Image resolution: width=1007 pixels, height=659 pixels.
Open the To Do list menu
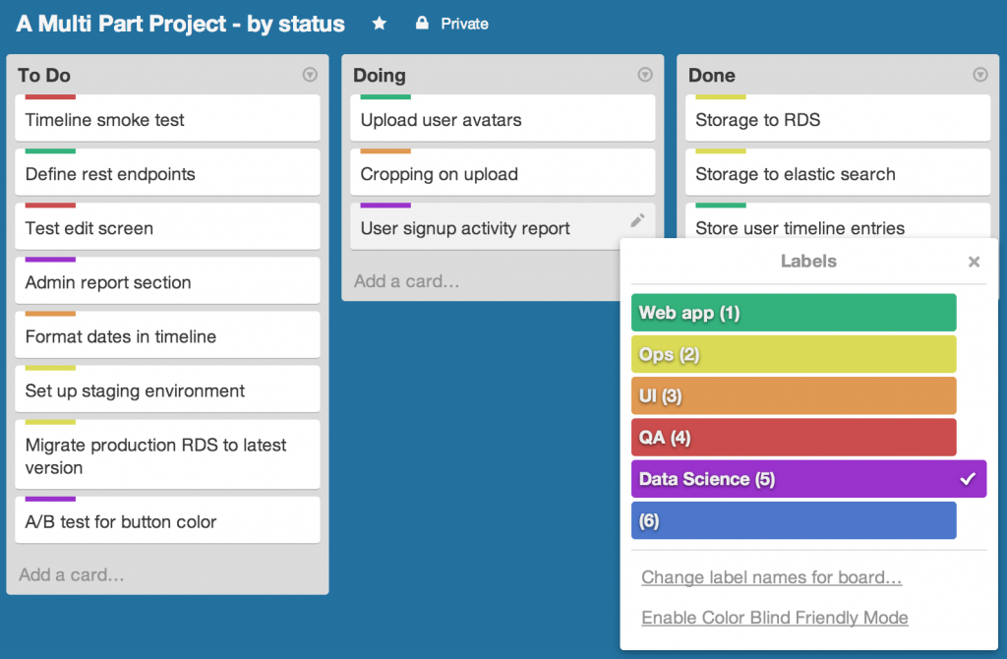[x=309, y=75]
